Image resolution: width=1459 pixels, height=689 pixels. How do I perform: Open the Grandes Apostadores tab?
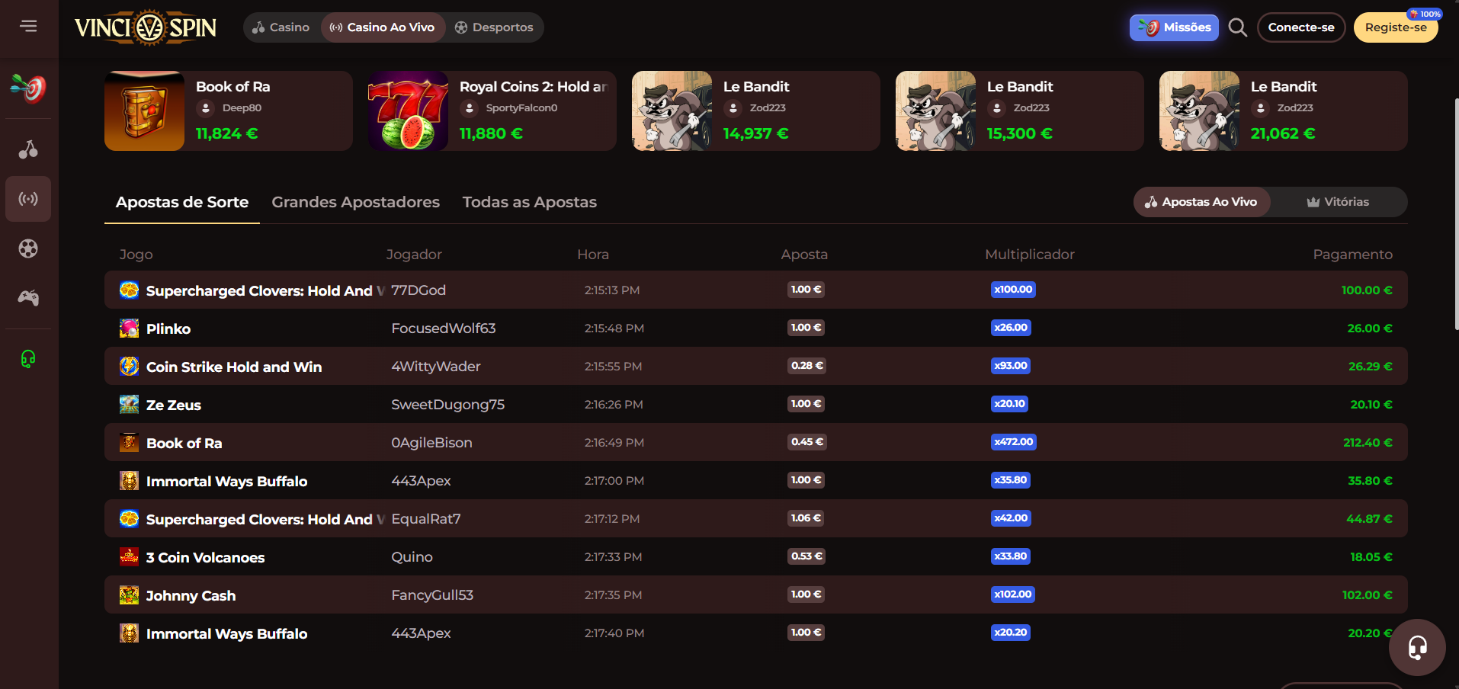pyautogui.click(x=356, y=202)
